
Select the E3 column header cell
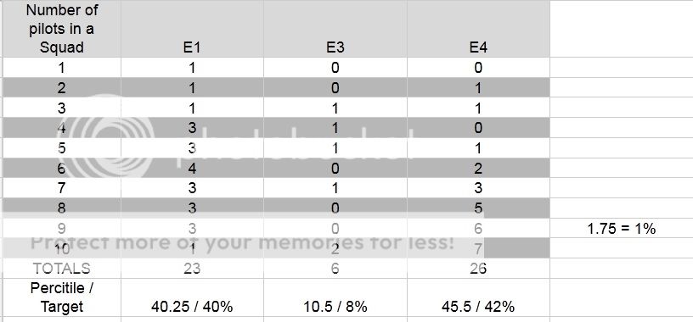pos(335,29)
